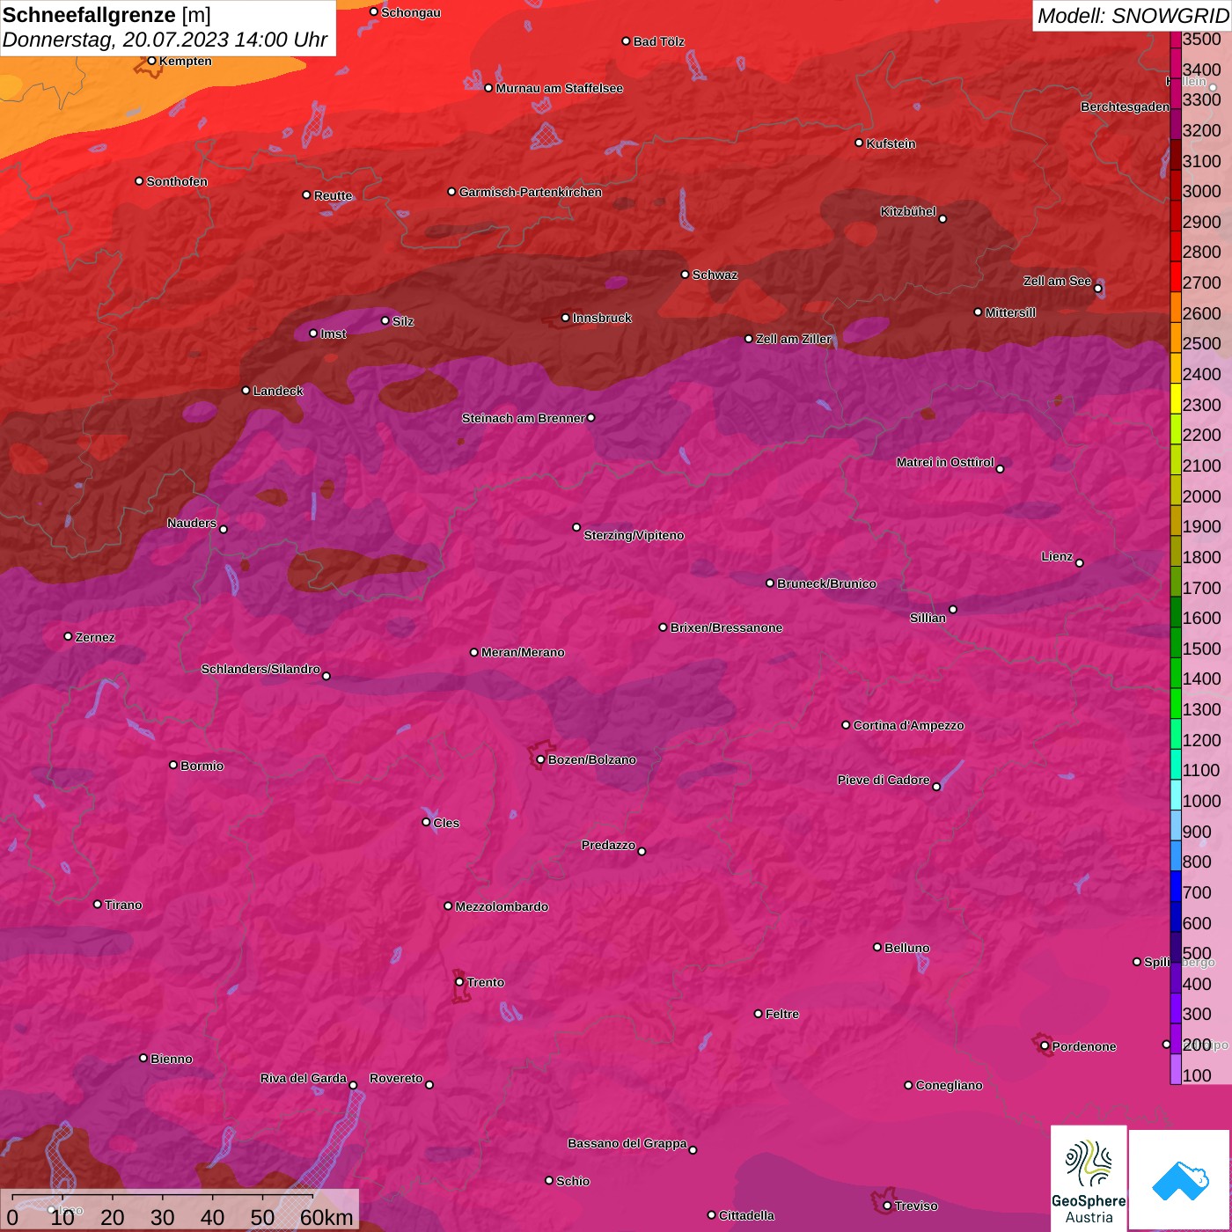The image size is (1232, 1232).
Task: Click the Schlanders/Silandro label
Action: (260, 669)
